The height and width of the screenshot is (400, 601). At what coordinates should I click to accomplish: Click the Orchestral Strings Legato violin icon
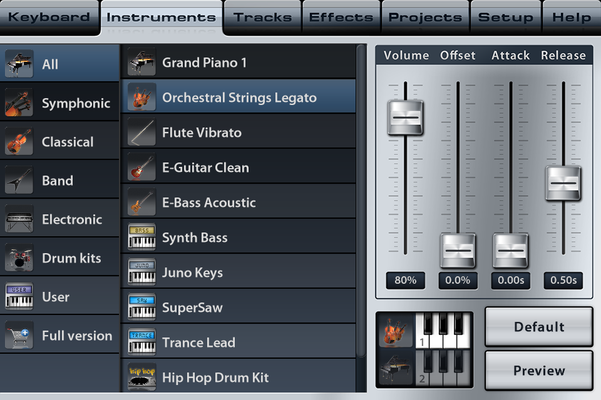click(141, 97)
